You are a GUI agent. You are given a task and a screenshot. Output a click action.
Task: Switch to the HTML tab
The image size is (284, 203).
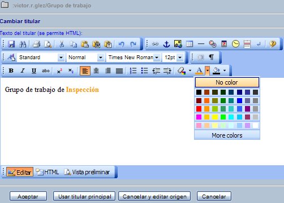pyautogui.click(x=48, y=172)
